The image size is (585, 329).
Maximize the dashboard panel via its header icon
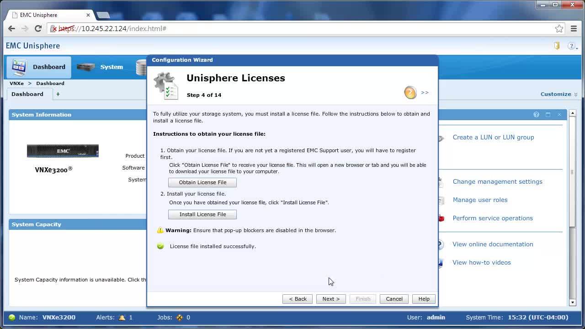tap(548, 115)
